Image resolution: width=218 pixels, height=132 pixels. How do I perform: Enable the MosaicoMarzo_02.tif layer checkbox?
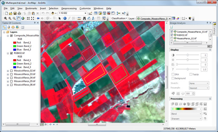coord(11,71)
